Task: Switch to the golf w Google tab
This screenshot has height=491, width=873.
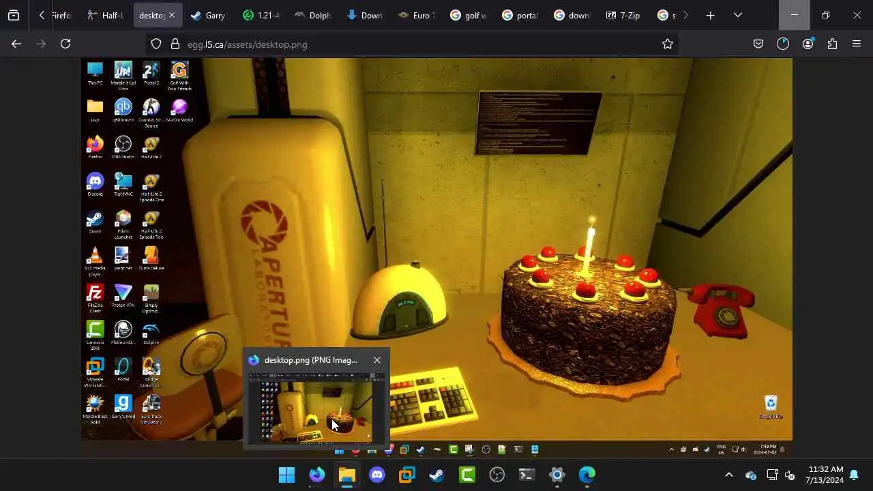Action: point(469,15)
